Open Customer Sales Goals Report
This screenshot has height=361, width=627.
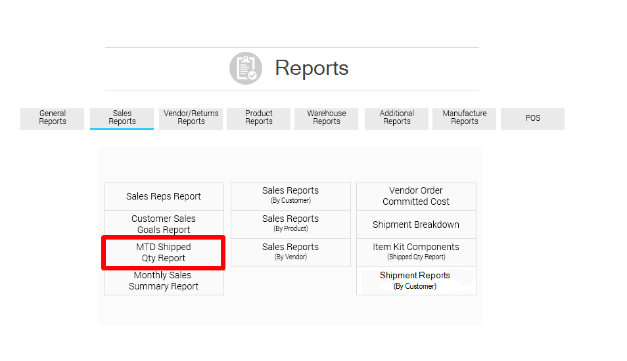[164, 224]
